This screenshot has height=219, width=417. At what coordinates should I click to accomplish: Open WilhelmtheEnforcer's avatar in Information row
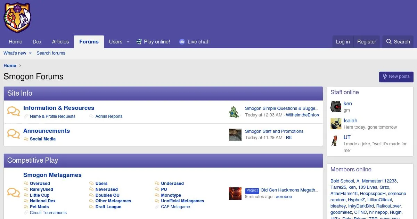(x=235, y=112)
